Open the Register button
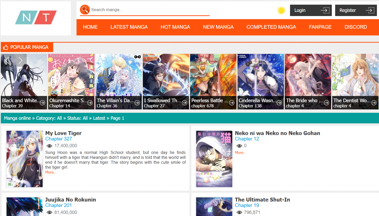This screenshot has width=379, height=216. (356, 10)
